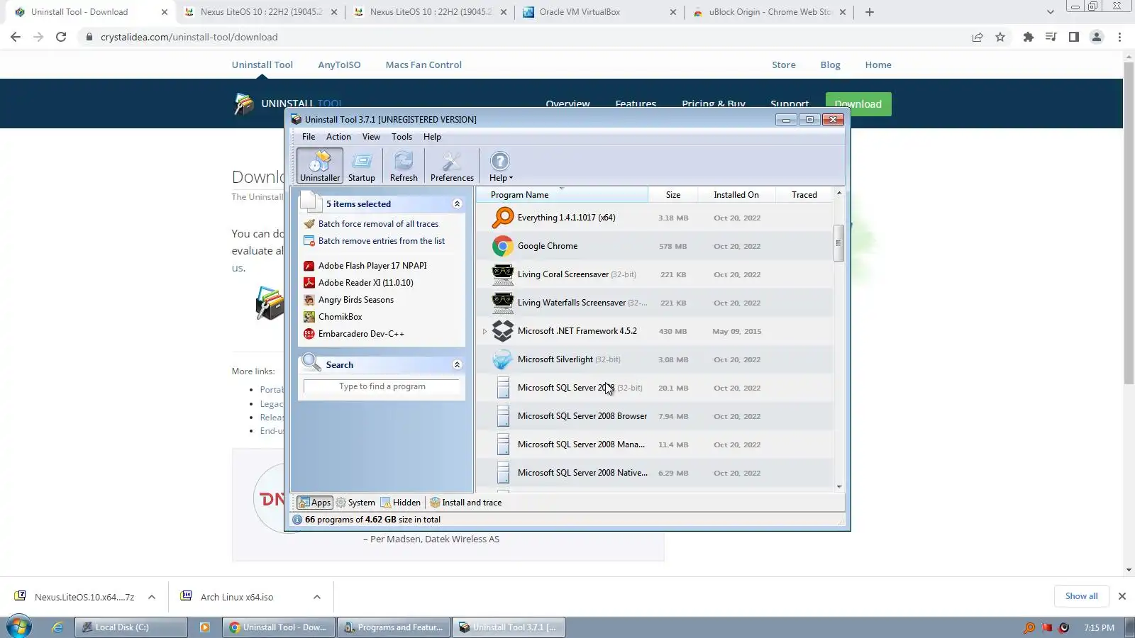Select the Microsoft Silverlight icon
Viewport: 1135px width, 638px height.
[503, 359]
